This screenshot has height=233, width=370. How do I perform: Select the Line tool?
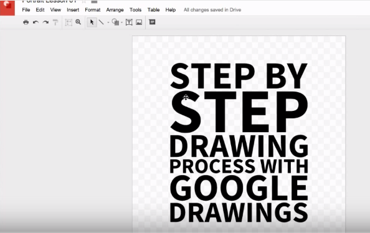(102, 22)
